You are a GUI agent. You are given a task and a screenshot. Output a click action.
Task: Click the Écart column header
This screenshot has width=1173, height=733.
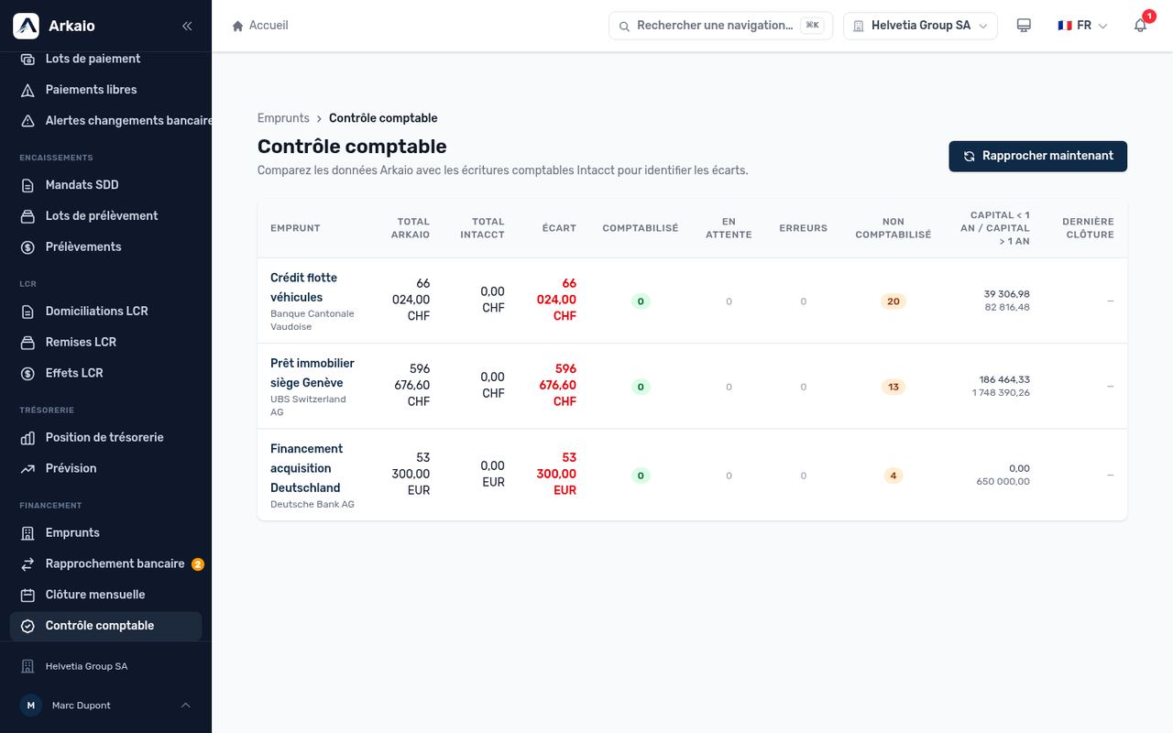559,228
